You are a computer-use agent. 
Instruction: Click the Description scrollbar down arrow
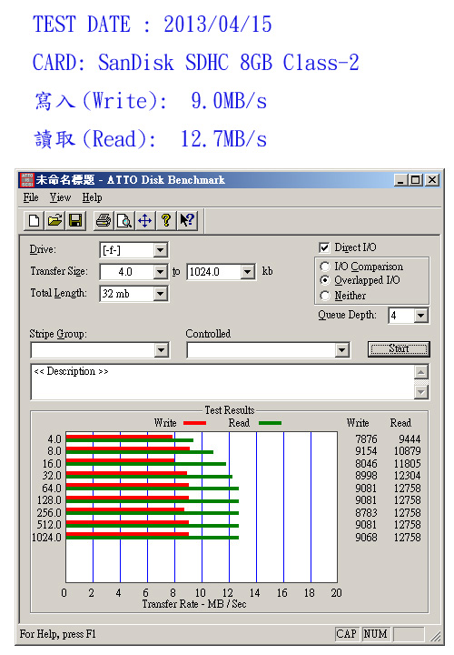[x=421, y=392]
